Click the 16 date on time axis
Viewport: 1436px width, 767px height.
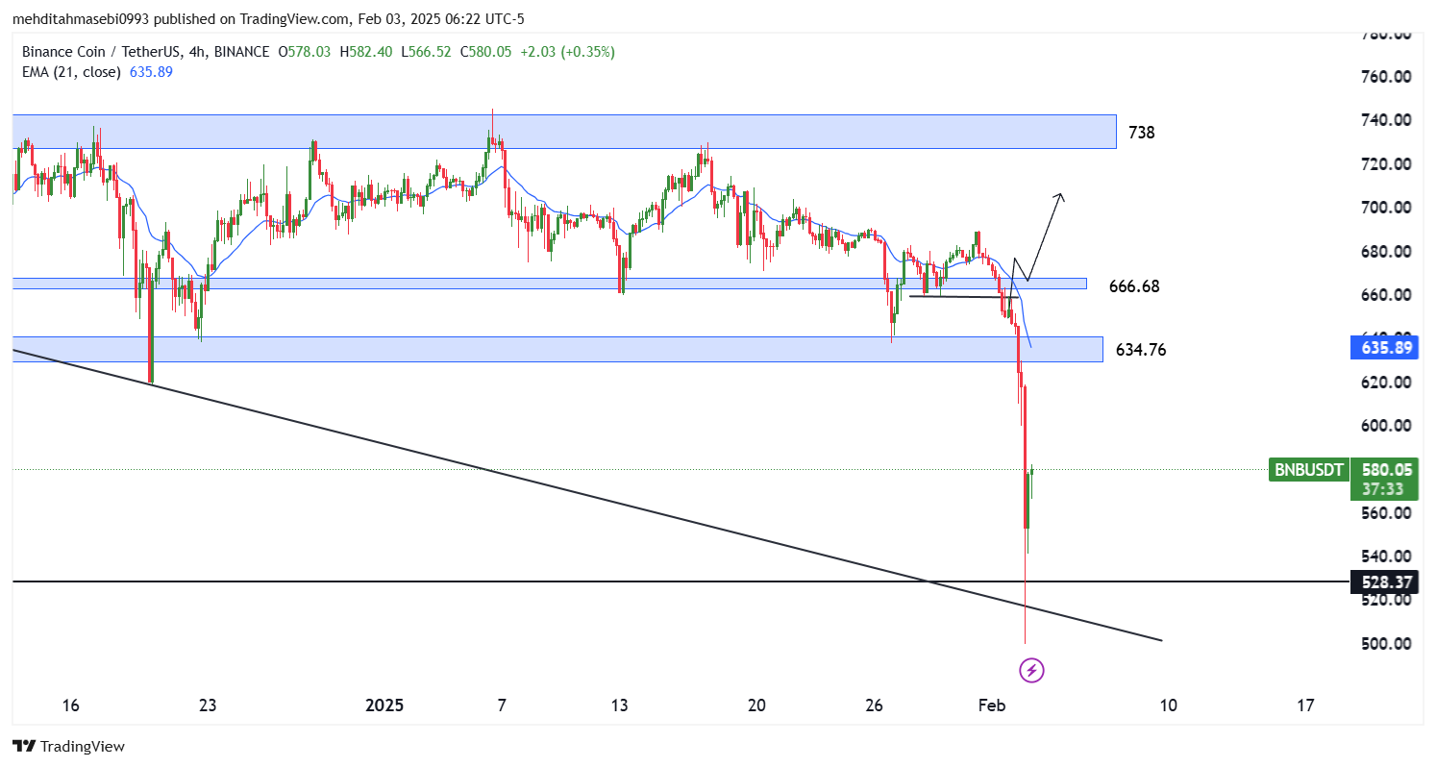(x=70, y=705)
